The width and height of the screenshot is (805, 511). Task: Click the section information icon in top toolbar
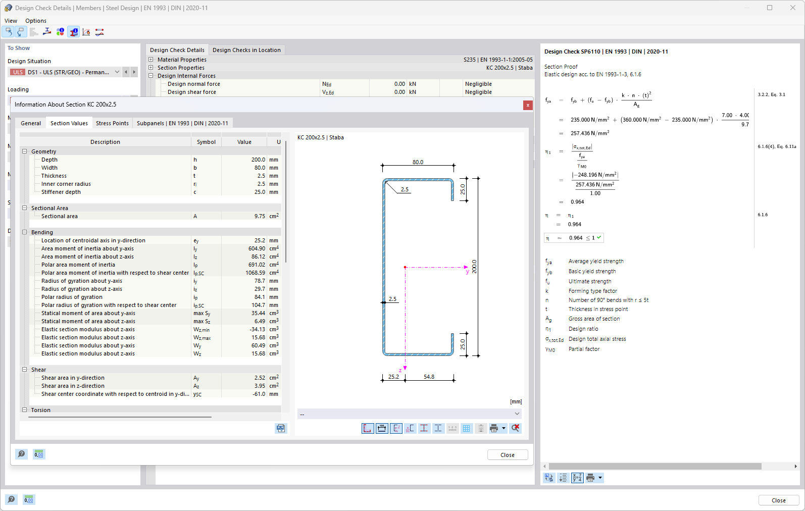74,32
